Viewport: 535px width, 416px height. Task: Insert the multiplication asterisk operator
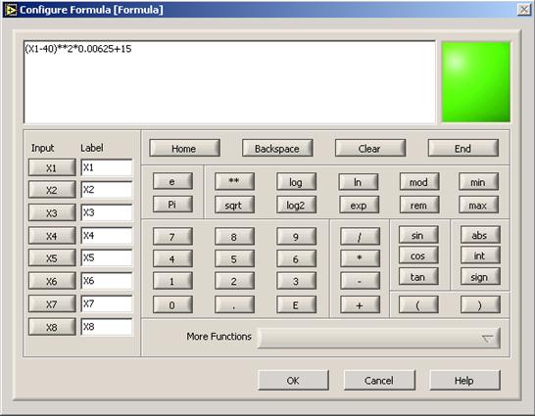pyautogui.click(x=360, y=258)
